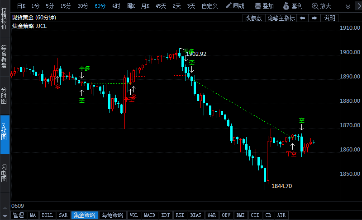Click the green 平多 signal marker near 1890

coord(85,69)
